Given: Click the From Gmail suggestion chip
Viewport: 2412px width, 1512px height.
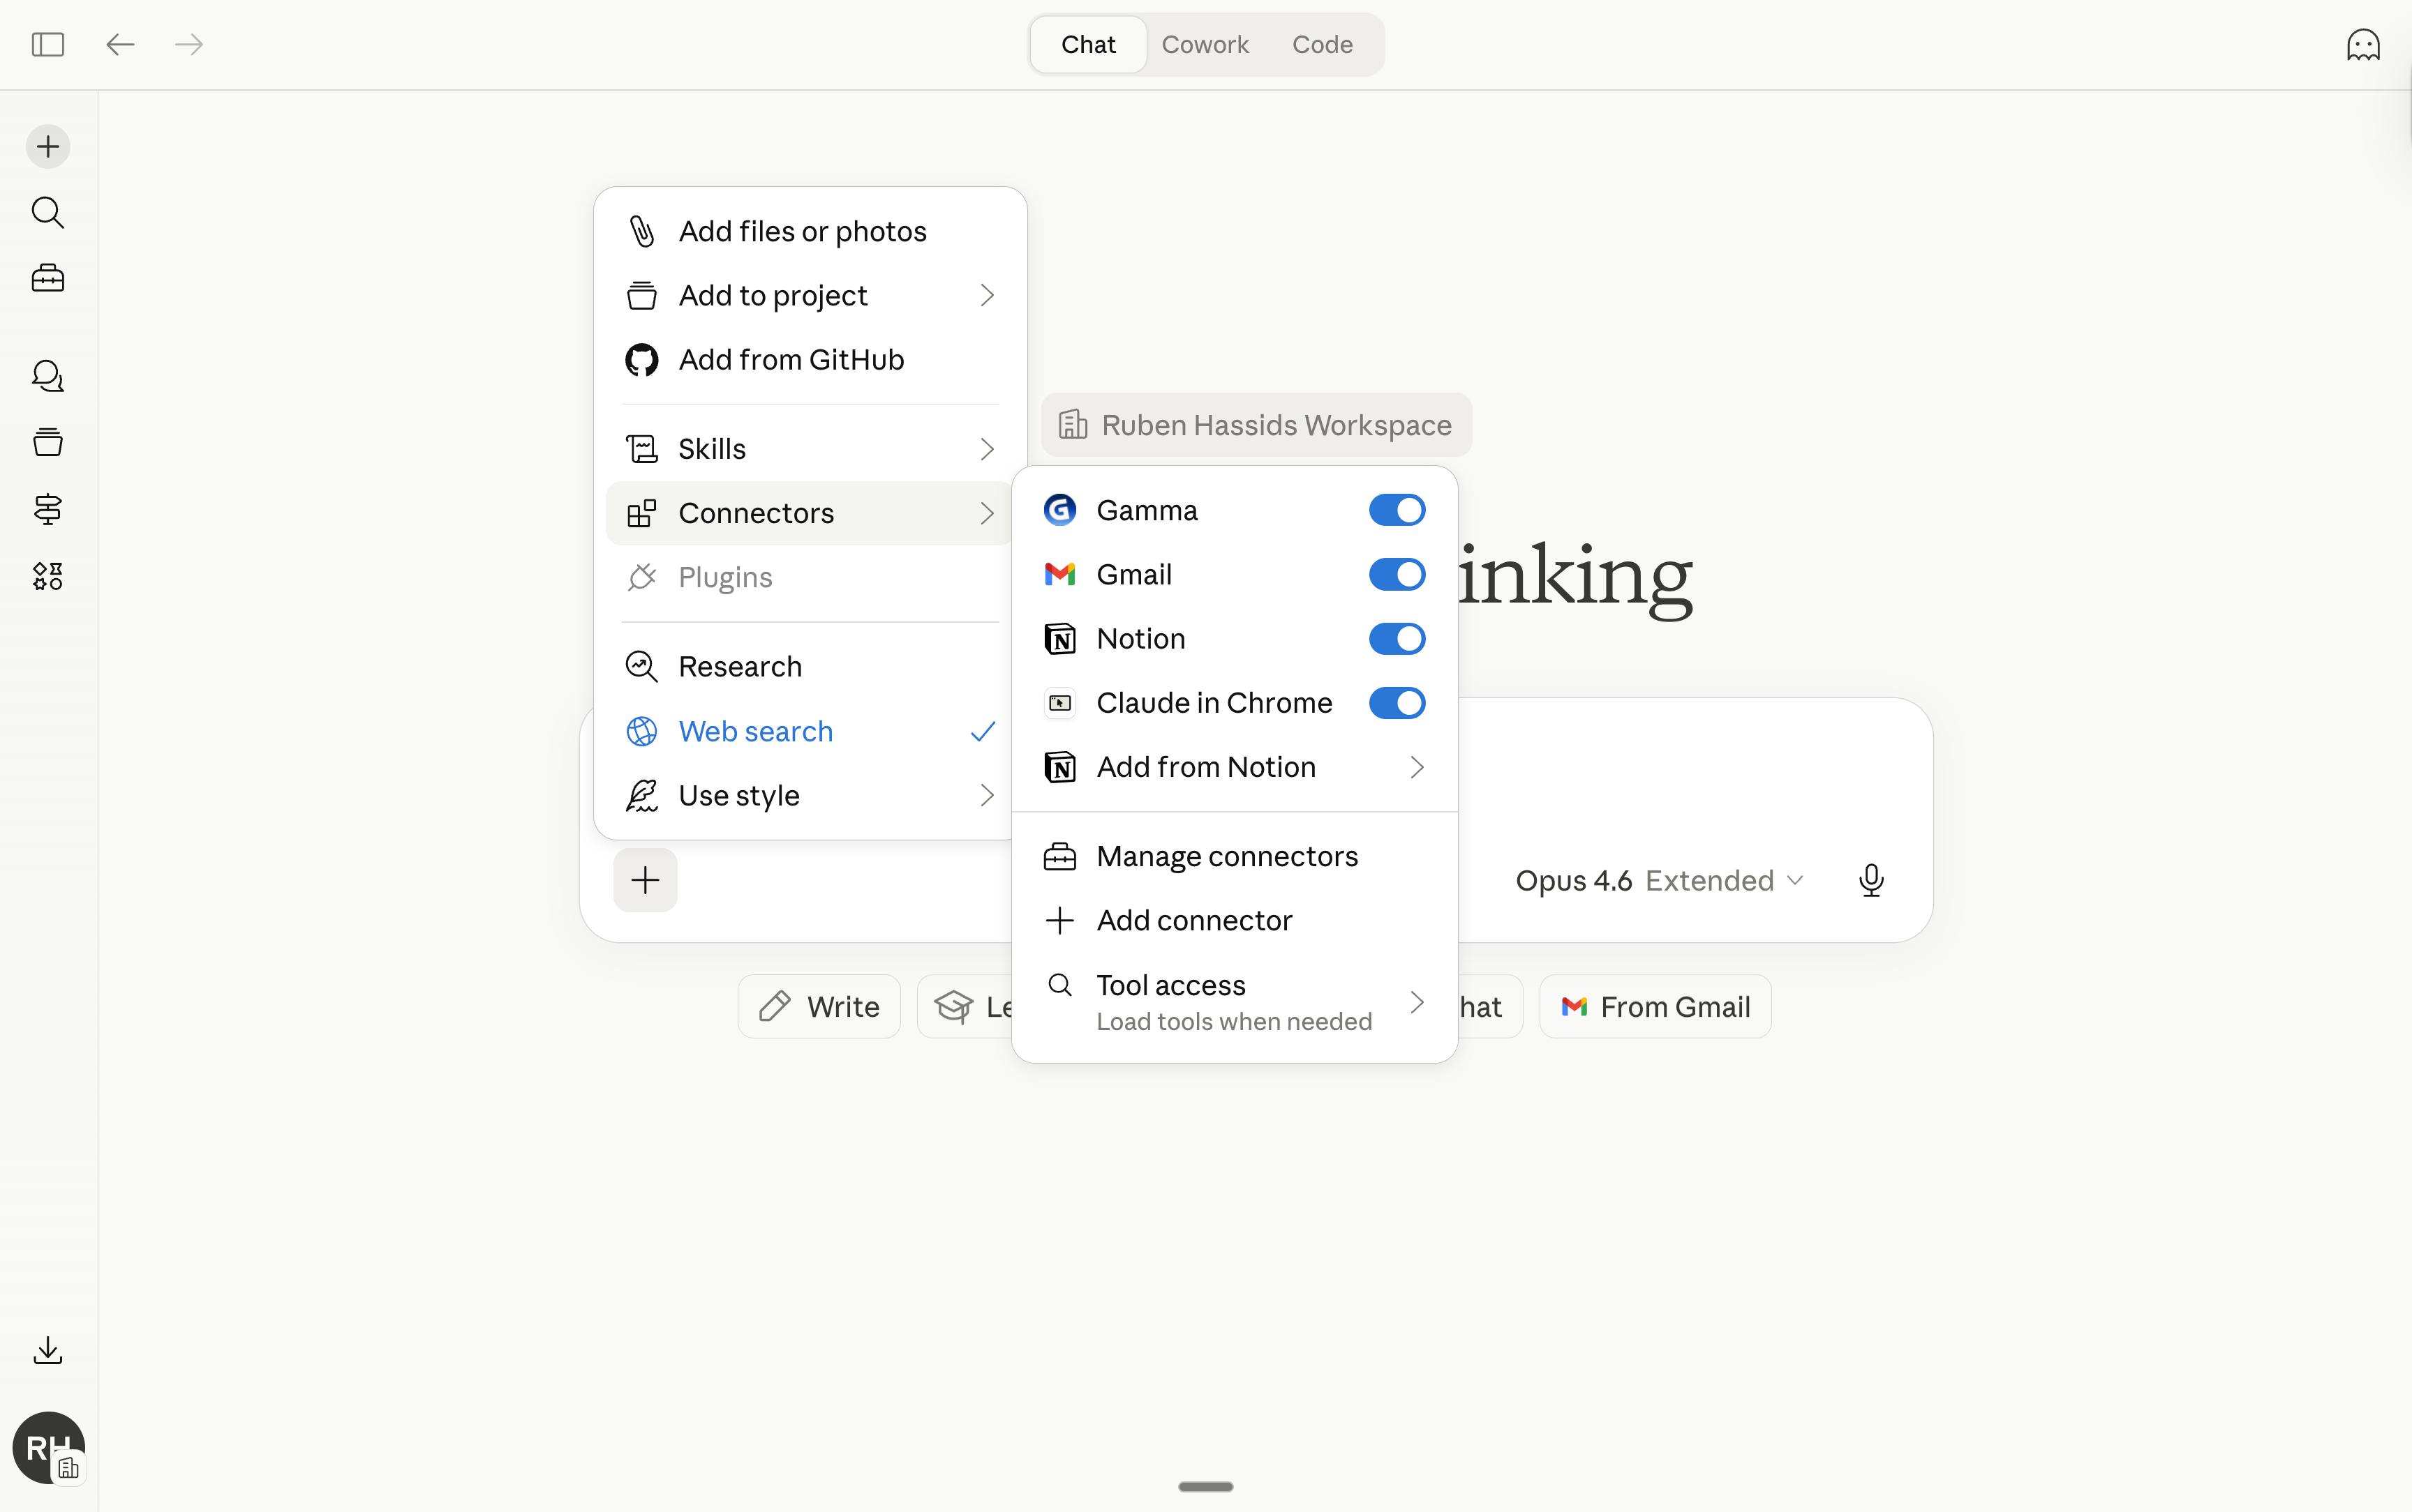Looking at the screenshot, I should pyautogui.click(x=1655, y=1007).
